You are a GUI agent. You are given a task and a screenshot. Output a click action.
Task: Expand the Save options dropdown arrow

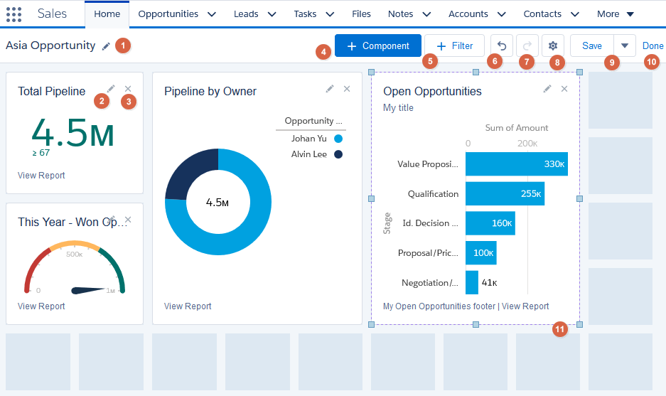(624, 46)
